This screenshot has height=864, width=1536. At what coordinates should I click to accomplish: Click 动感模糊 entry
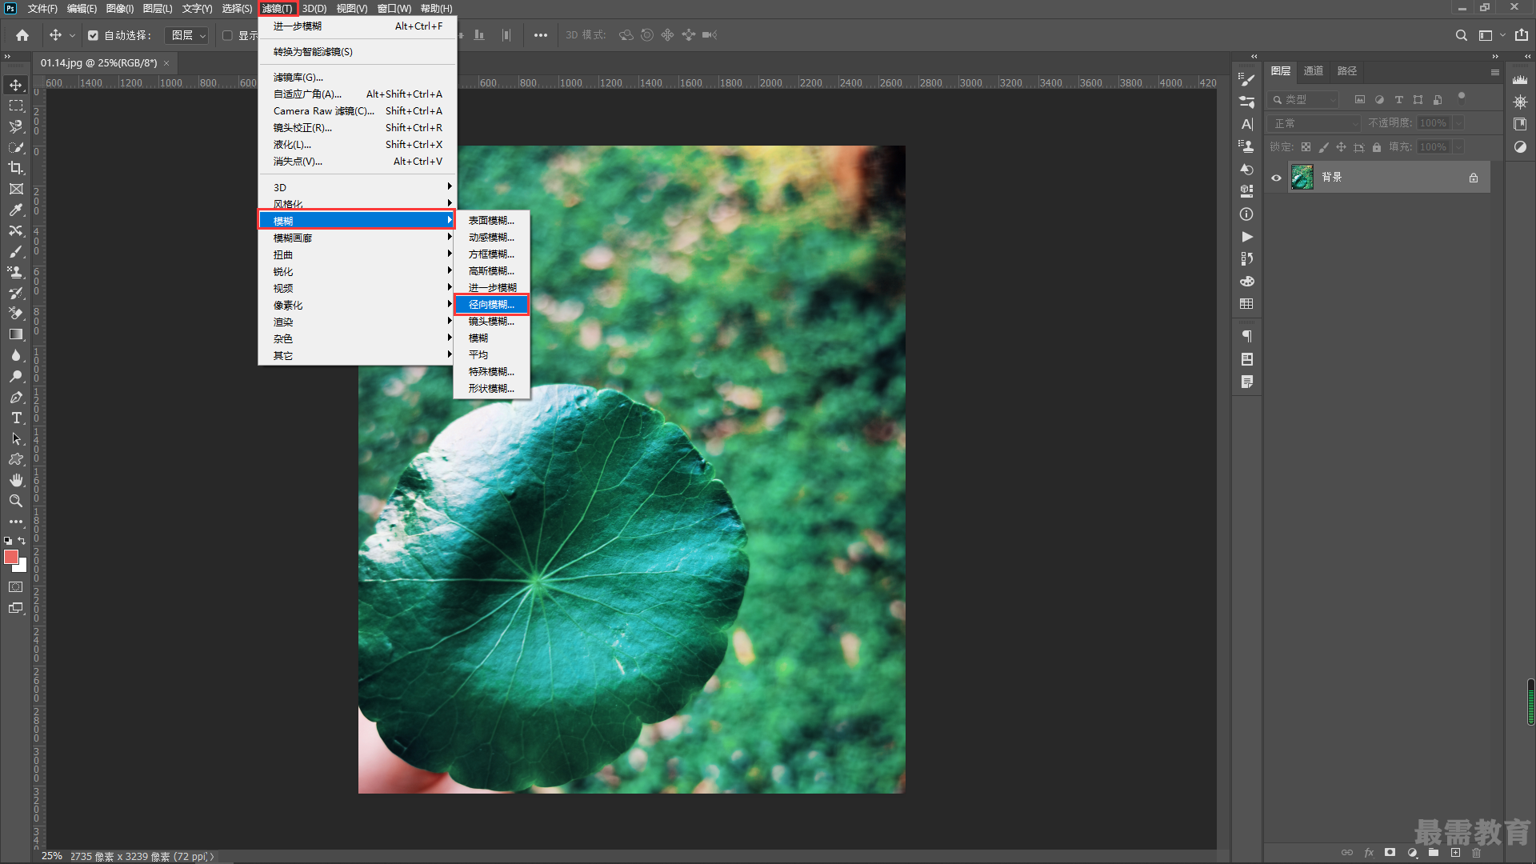[491, 238]
